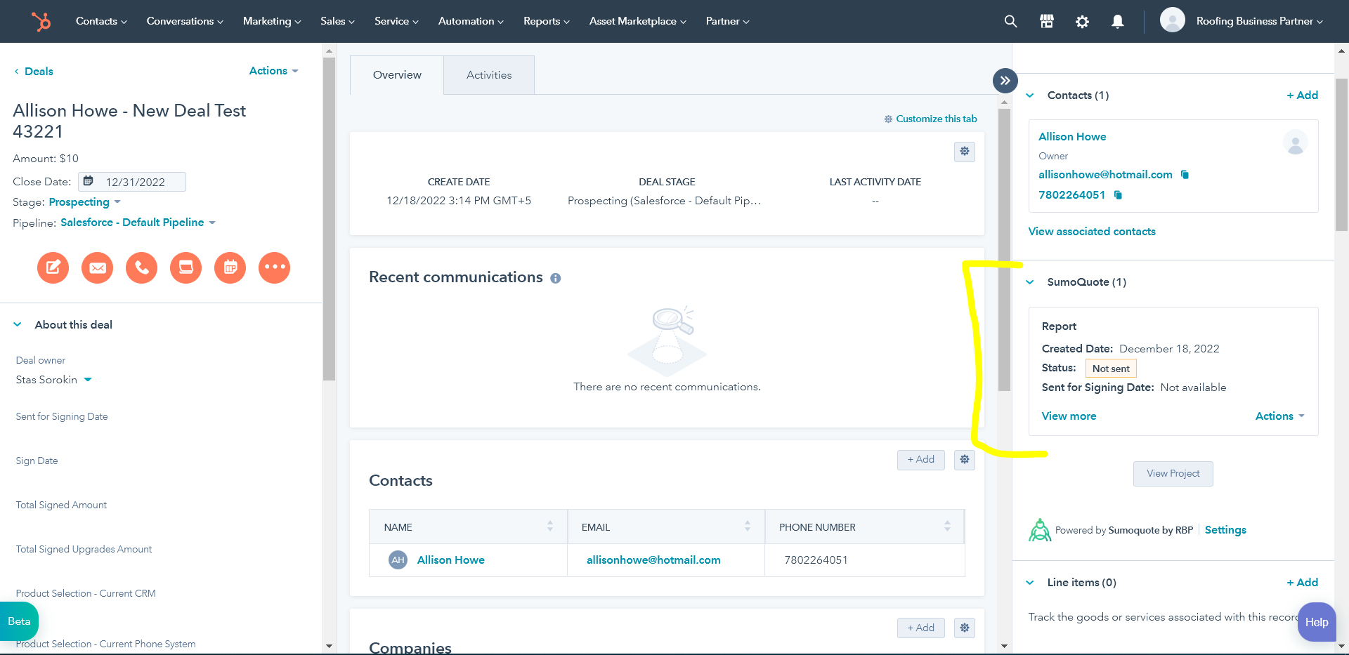The width and height of the screenshot is (1349, 655).
Task: Click the Close Date field 12/31/2022
Action: click(x=132, y=182)
